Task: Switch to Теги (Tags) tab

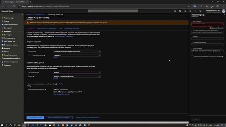Action: point(60,29)
